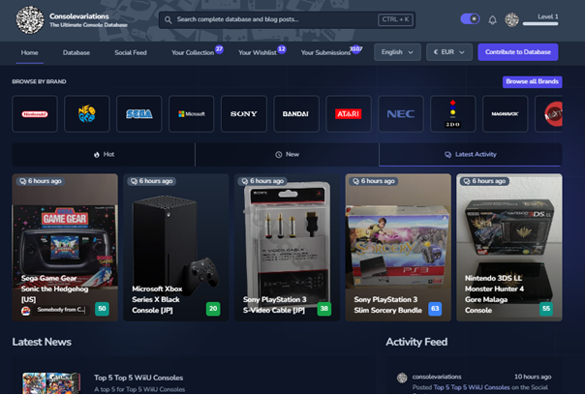Click the Somebody from C... commenter avatar
Image resolution: width=585 pixels, height=395 pixels.
point(26,311)
